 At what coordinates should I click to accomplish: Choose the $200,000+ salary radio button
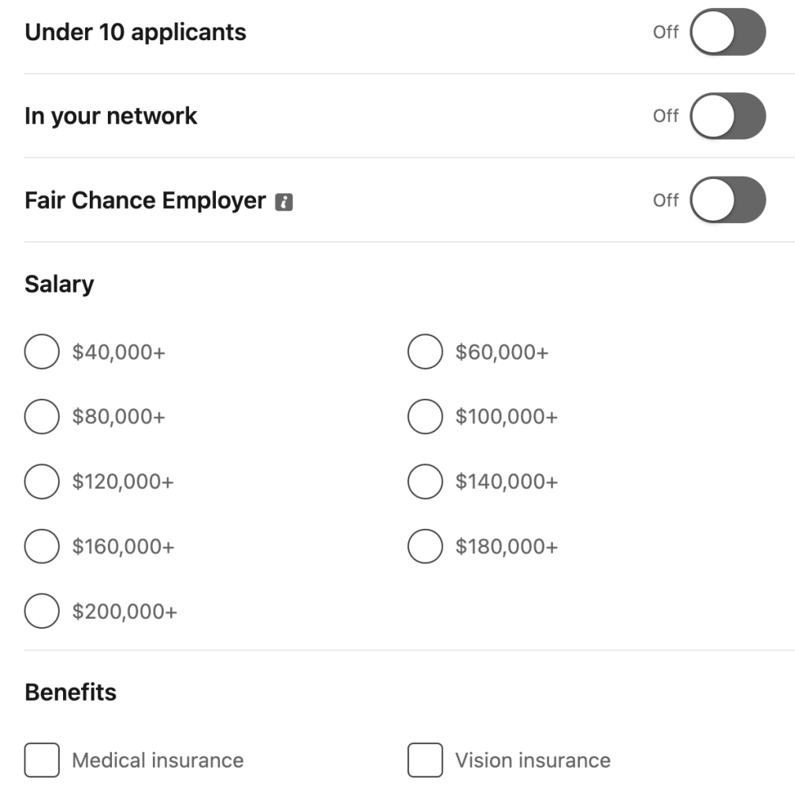pyautogui.click(x=42, y=612)
